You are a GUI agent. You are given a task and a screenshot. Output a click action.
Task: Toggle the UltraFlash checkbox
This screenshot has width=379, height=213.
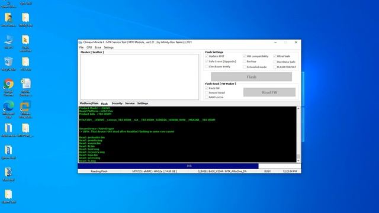(275, 56)
